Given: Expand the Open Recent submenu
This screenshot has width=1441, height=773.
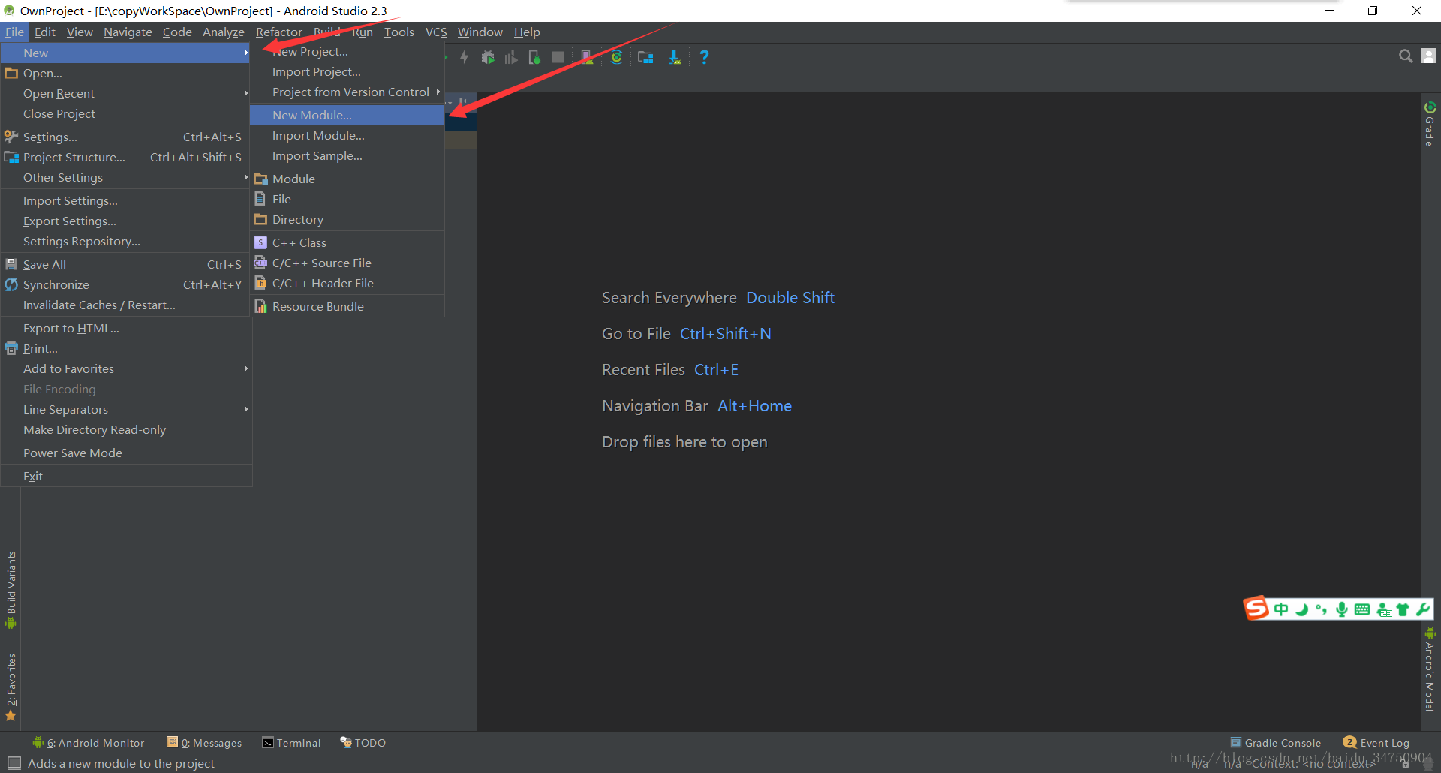Looking at the screenshot, I should coord(125,93).
